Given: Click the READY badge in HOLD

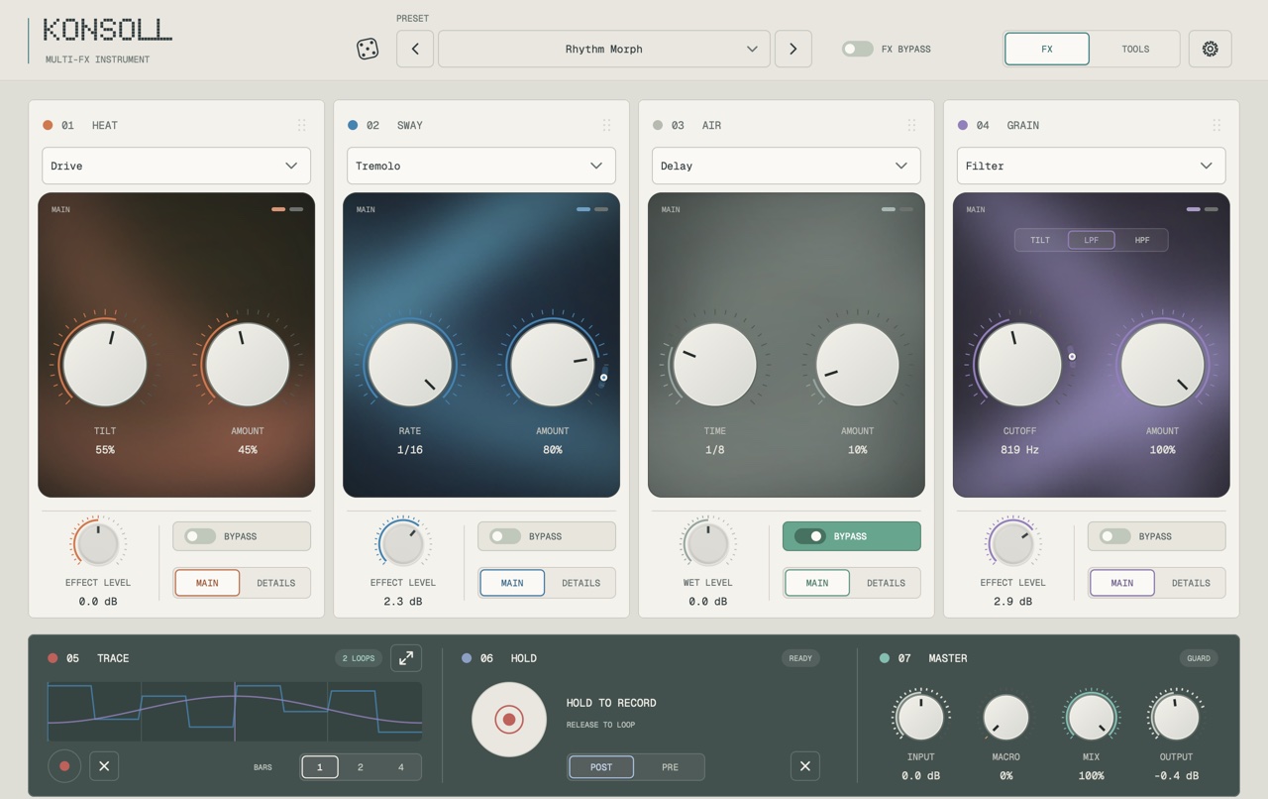Looking at the screenshot, I should [x=800, y=658].
